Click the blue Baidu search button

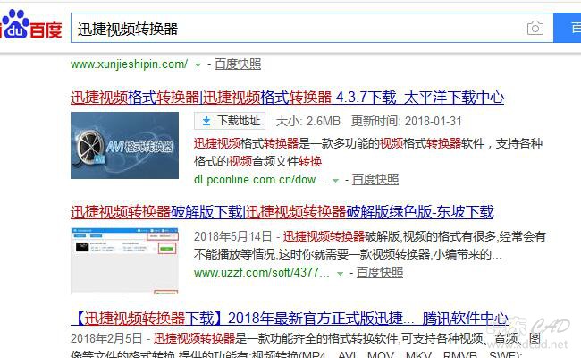click(567, 28)
